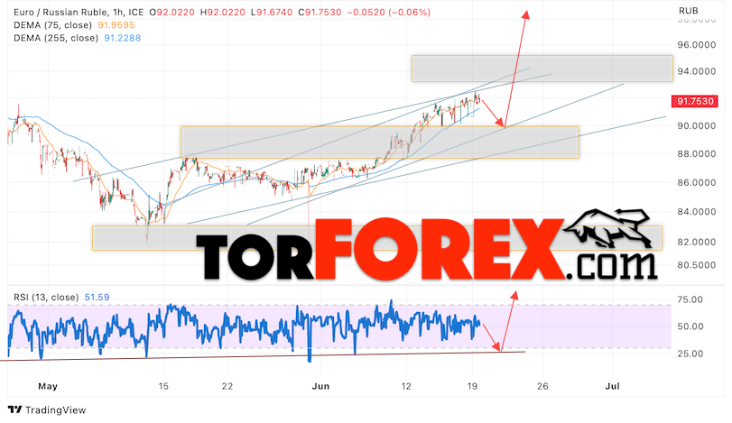Screen dimensions: 732x423
Task: Click the DEMA 75 value 91.9595
Action: pos(116,25)
